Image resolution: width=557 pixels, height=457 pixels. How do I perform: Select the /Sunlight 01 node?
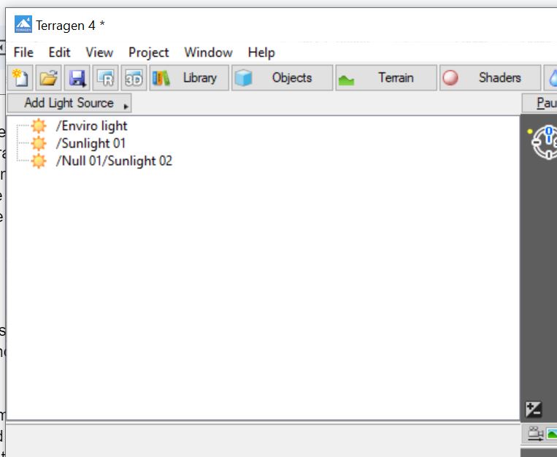click(91, 143)
